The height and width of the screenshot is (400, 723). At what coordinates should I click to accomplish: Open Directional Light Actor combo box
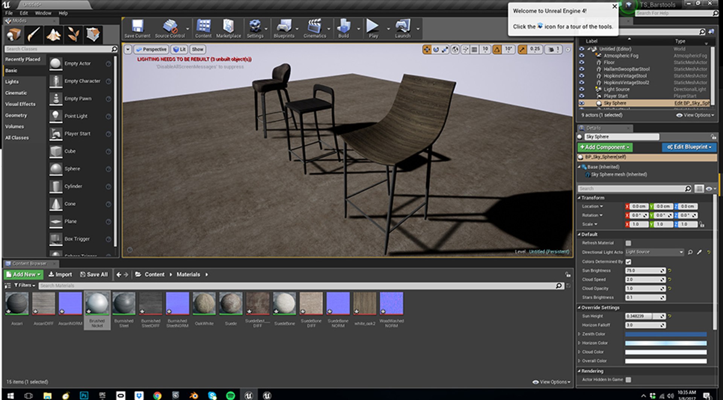click(654, 252)
